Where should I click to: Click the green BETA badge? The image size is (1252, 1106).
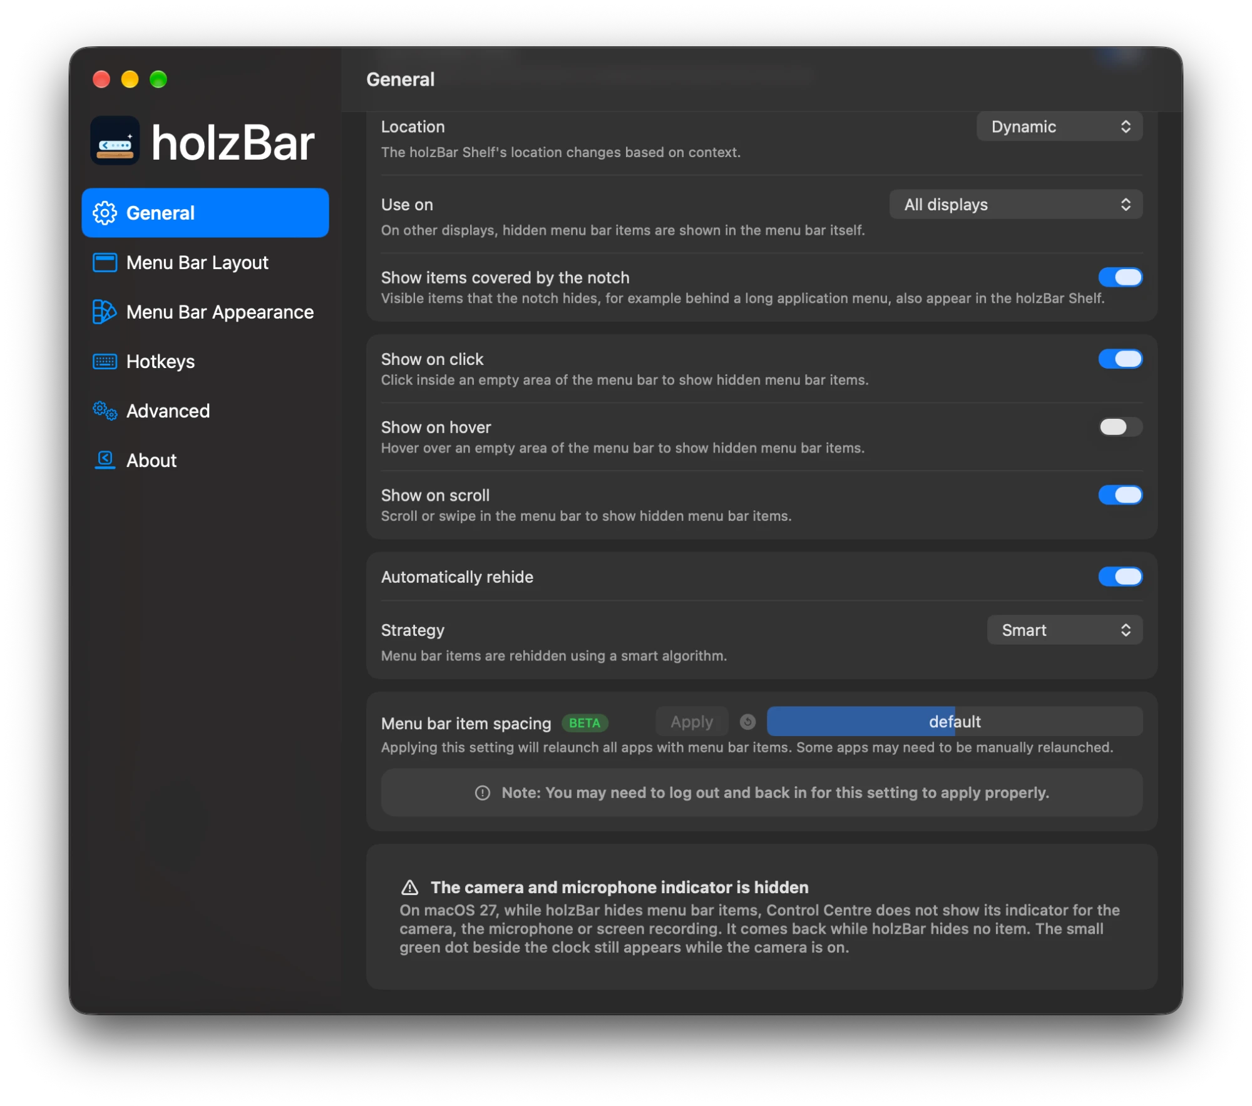[x=585, y=723]
